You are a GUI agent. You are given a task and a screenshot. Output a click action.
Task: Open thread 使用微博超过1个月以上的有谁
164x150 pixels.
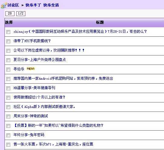tap(39, 97)
